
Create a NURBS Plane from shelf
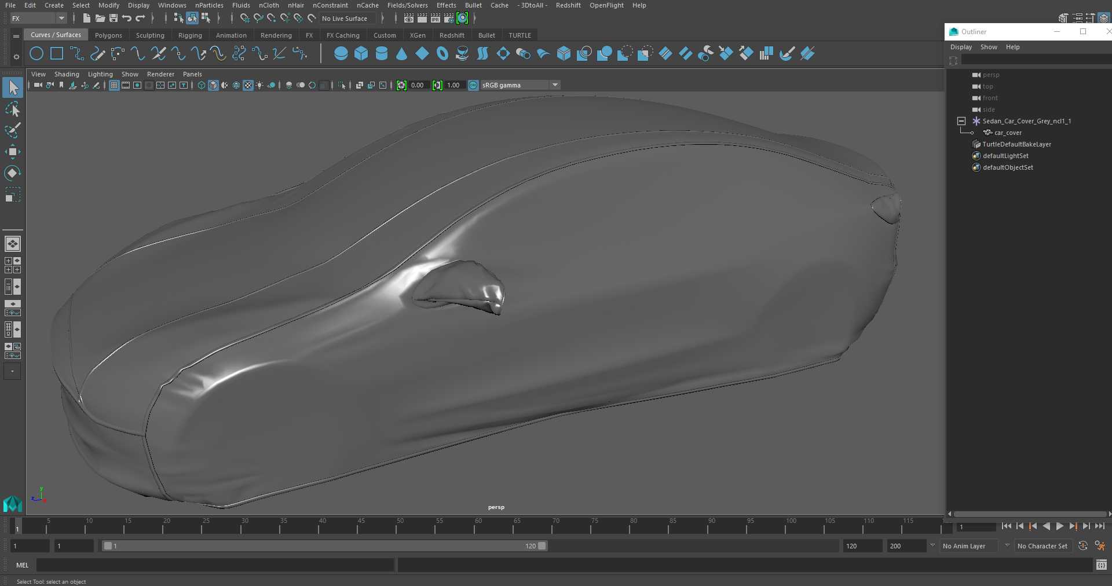click(422, 54)
